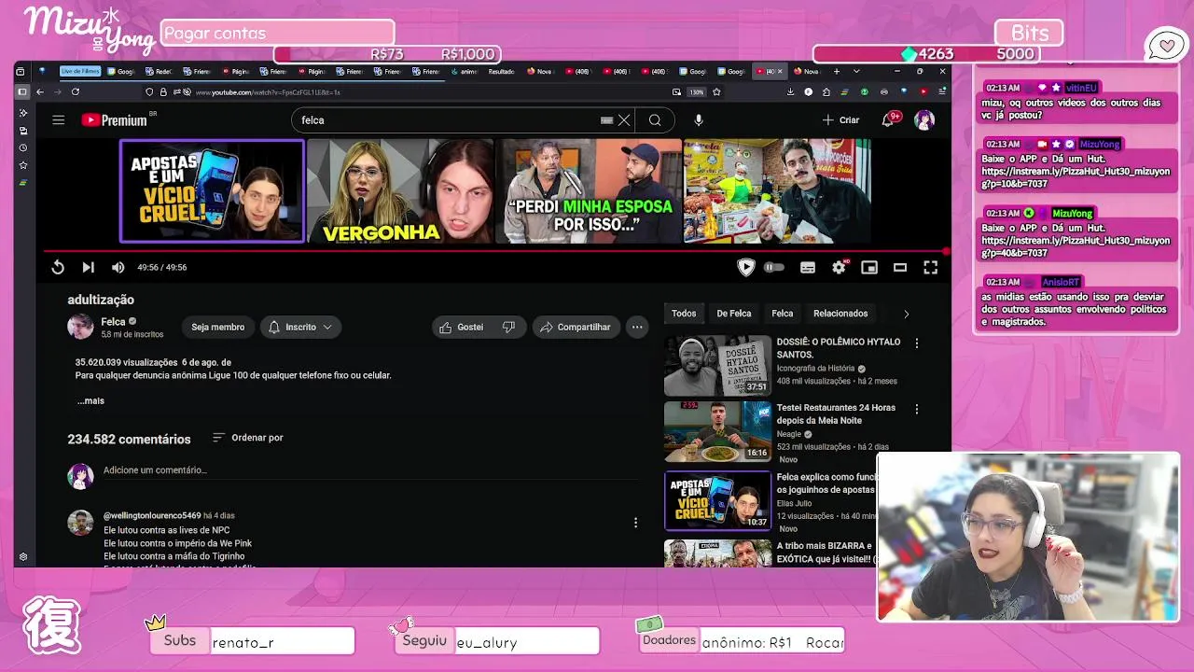Switch to miniplayer mode
This screenshot has height=672, width=1194.
869,268
